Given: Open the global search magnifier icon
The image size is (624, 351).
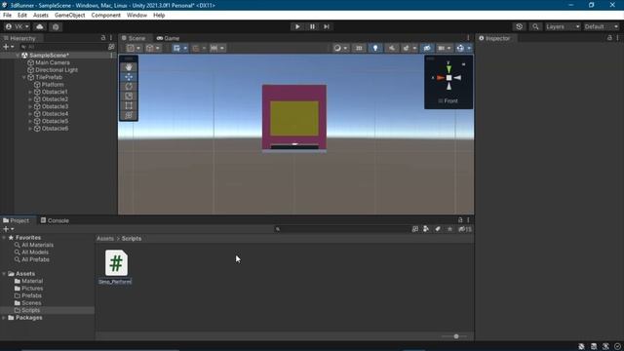Looking at the screenshot, I should pyautogui.click(x=535, y=26).
